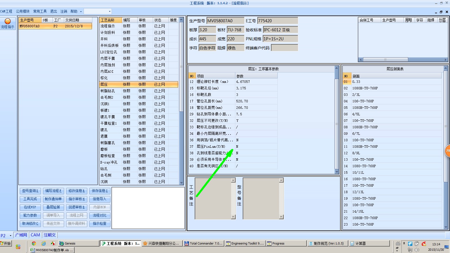This screenshot has height=253, width=450.
Task: Click the 工艺名称 column header
Action: point(111,20)
